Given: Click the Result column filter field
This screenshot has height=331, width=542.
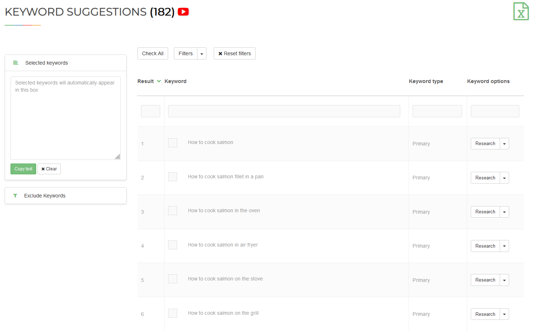Looking at the screenshot, I should coord(150,111).
